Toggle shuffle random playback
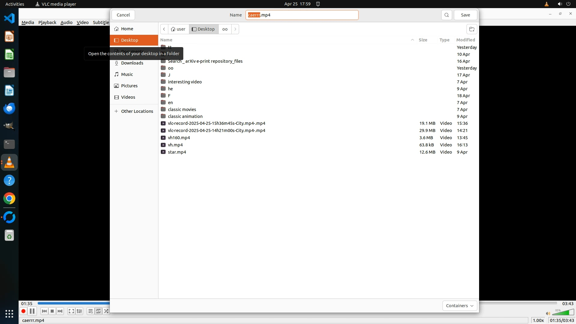 [x=106, y=311]
